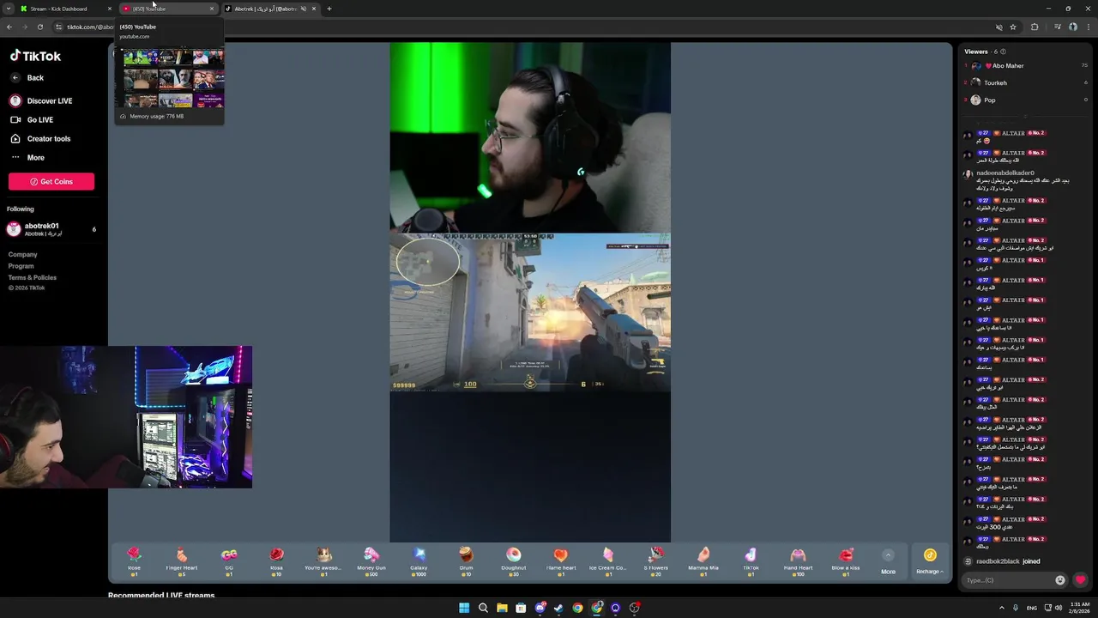Open Discover LIVE
This screenshot has height=618, width=1098.
point(41,101)
